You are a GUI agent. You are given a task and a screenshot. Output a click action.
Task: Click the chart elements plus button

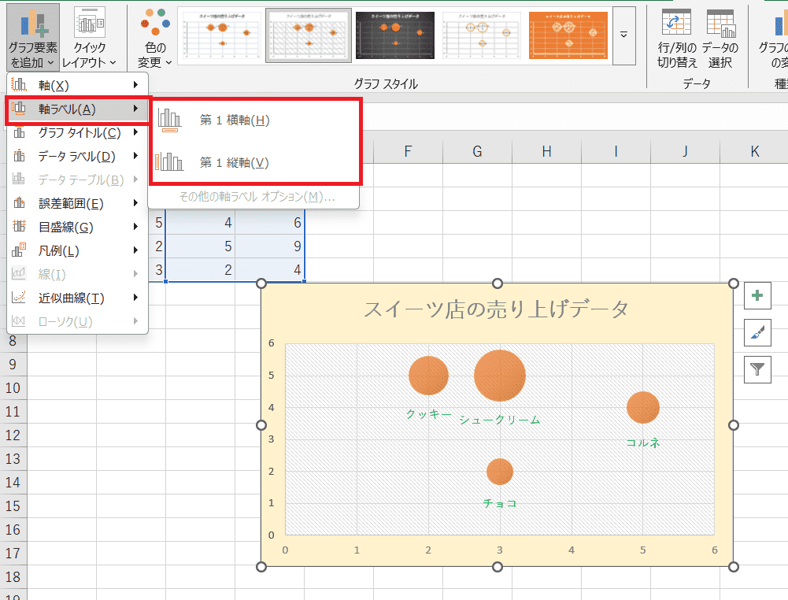click(757, 295)
